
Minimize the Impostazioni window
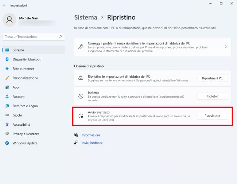(210, 3)
